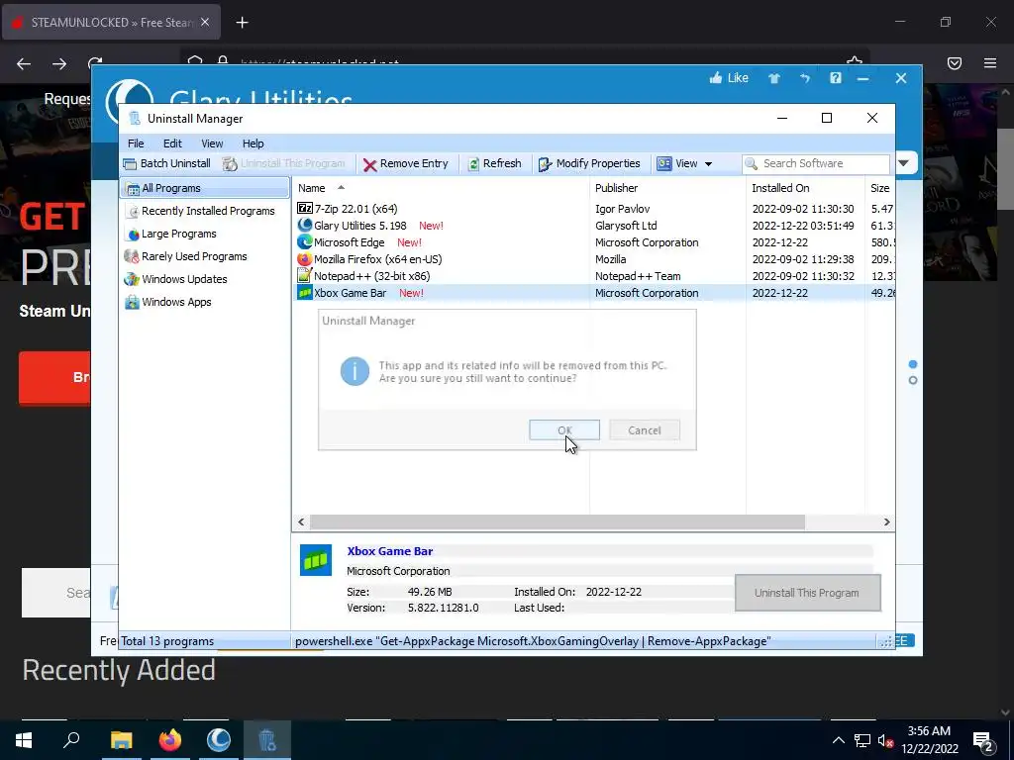
Task: Click the right arrow of horizontal scrollbar
Action: click(886, 522)
